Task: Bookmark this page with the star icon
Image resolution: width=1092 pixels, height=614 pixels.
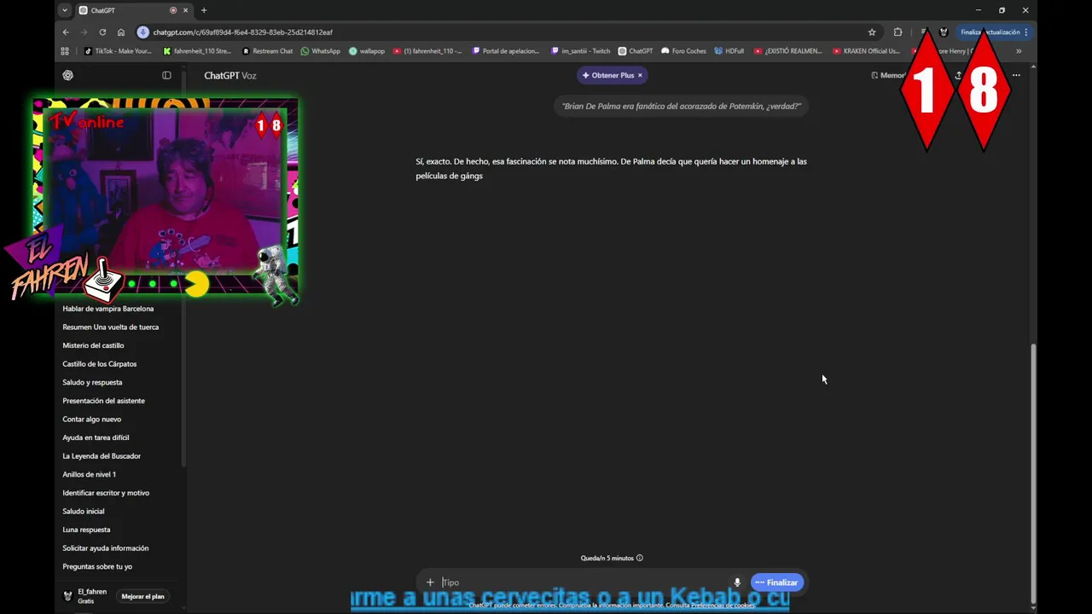Action: (x=872, y=32)
